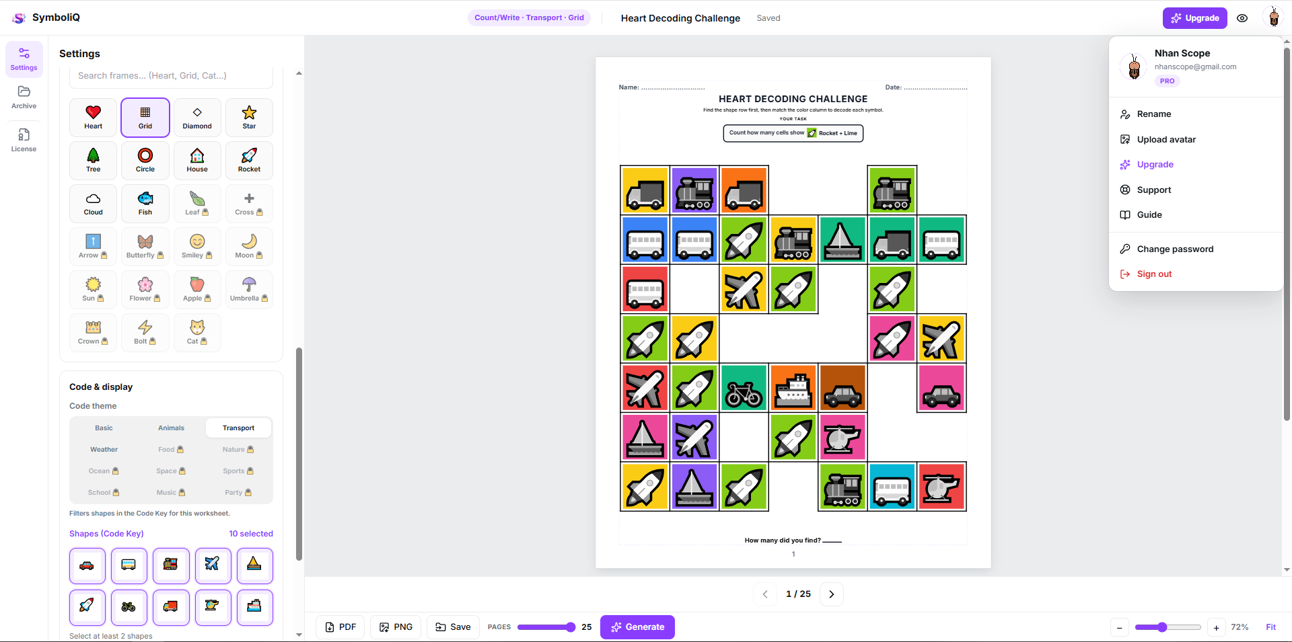Go to the previous page
This screenshot has width=1292, height=642.
(x=765, y=594)
